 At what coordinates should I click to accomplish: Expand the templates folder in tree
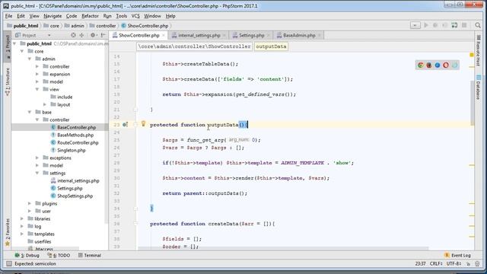22,234
